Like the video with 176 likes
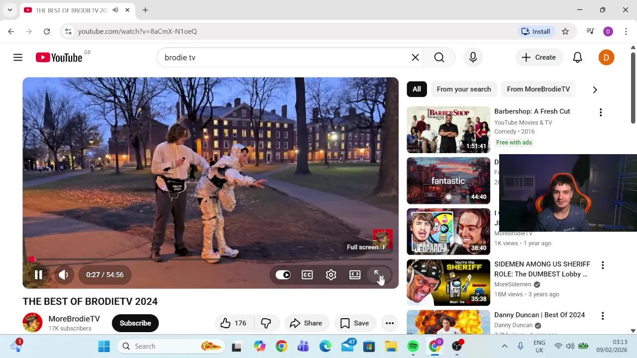Screen dimensions: 637x358 tap(233, 323)
